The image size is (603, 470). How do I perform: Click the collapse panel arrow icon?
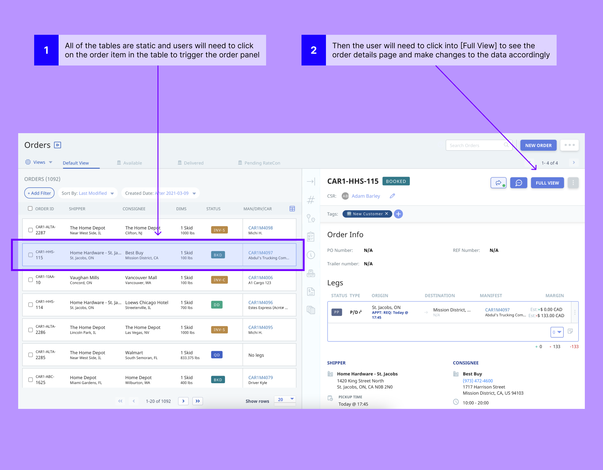click(x=311, y=181)
